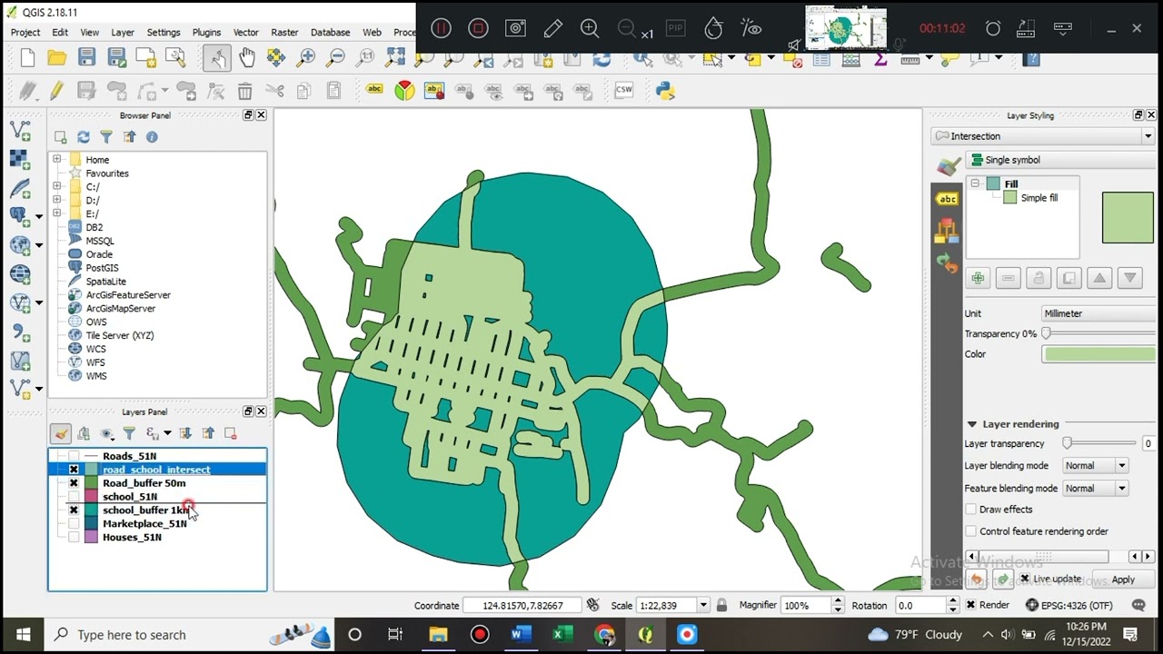The width and height of the screenshot is (1163, 654).
Task: Click the Filter Legend funnel in Layers Panel
Action: (x=129, y=433)
